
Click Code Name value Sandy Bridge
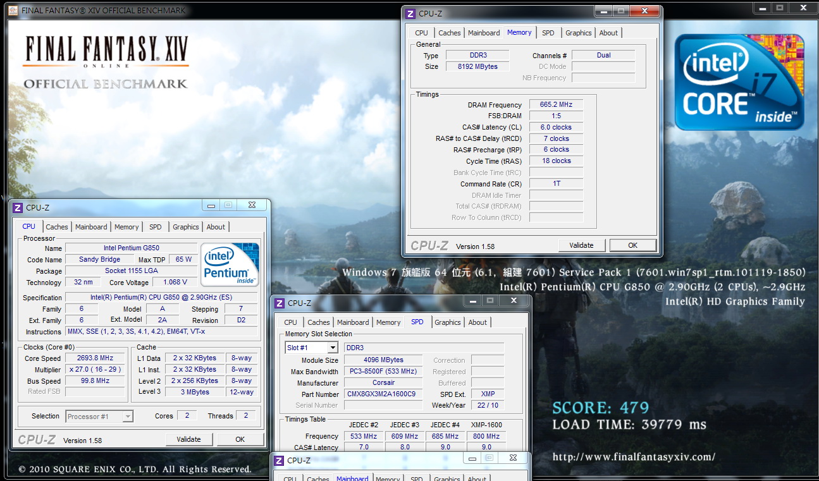(99, 260)
